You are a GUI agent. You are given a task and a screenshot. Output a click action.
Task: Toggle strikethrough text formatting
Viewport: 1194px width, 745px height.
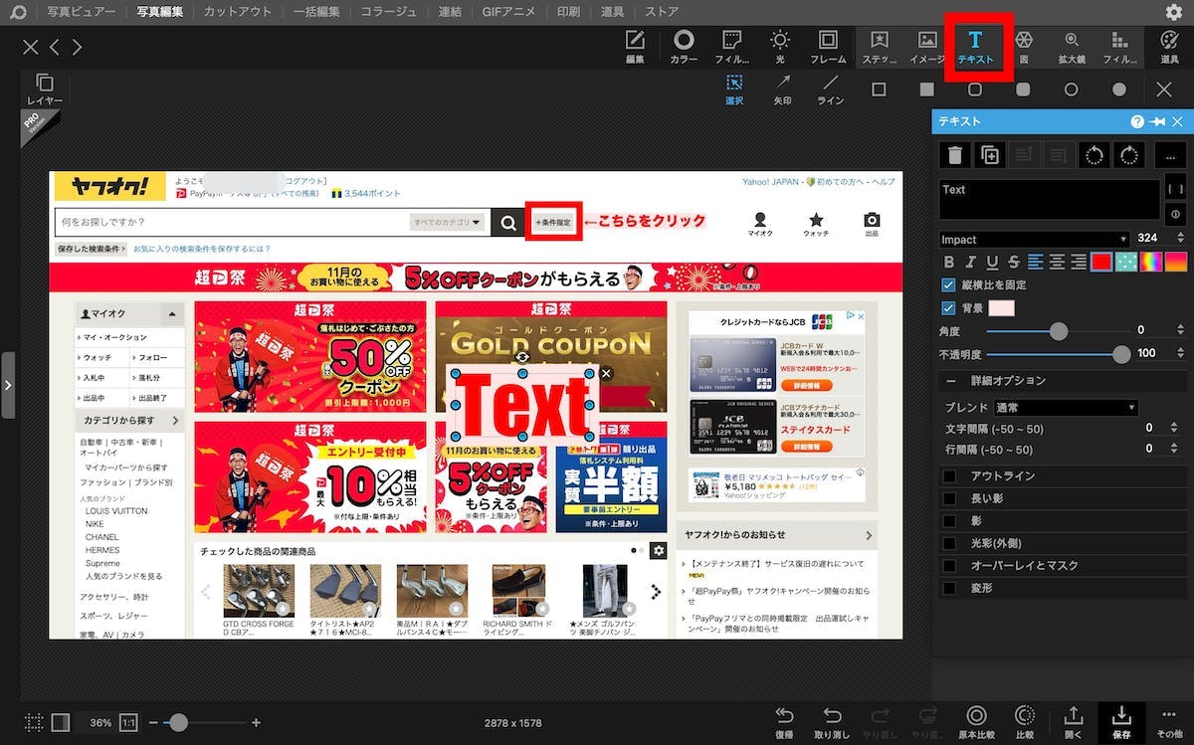click(1013, 263)
